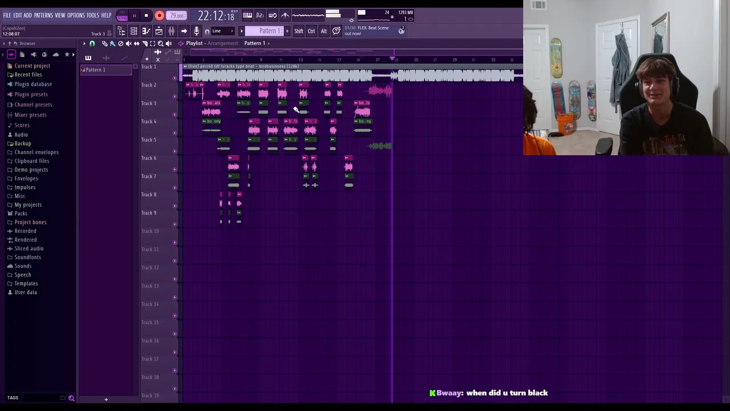The image size is (730, 411).
Task: Select Pattern 1 in the picker panel
Action: pyautogui.click(x=106, y=70)
